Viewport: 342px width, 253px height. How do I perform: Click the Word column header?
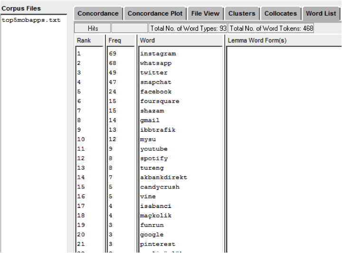[x=180, y=41]
